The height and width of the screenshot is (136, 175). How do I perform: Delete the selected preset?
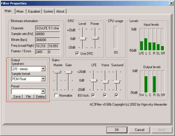click(40, 97)
